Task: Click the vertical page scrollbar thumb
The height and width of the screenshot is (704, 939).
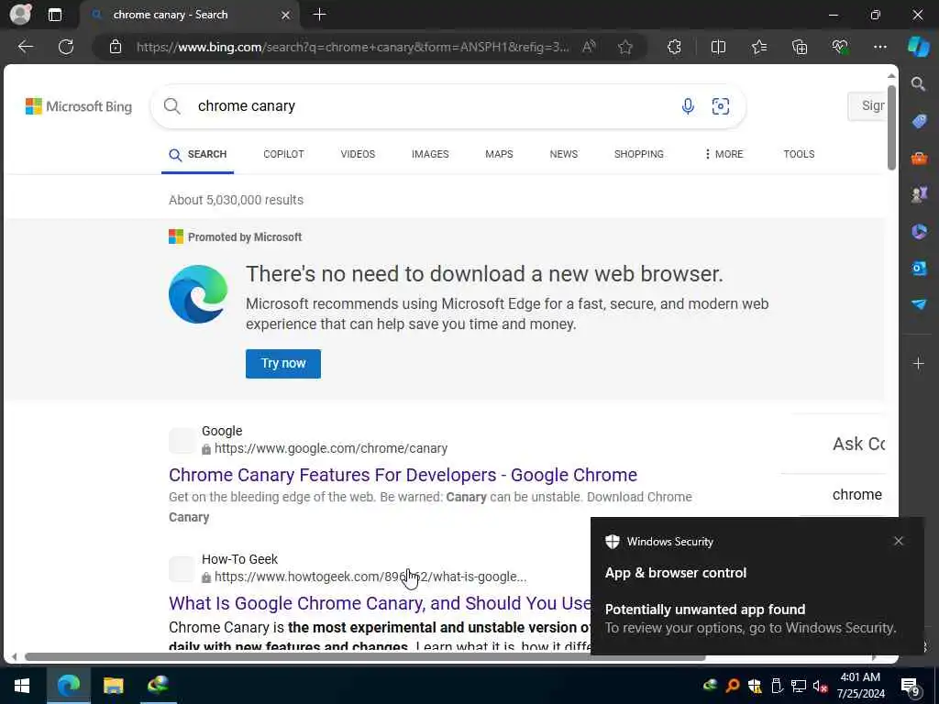Action: [x=891, y=127]
